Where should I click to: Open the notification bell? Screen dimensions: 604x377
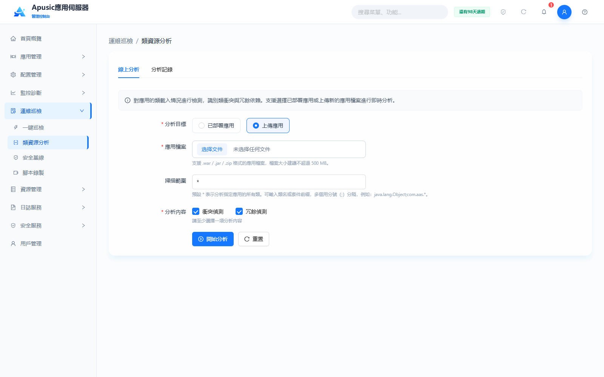(544, 12)
